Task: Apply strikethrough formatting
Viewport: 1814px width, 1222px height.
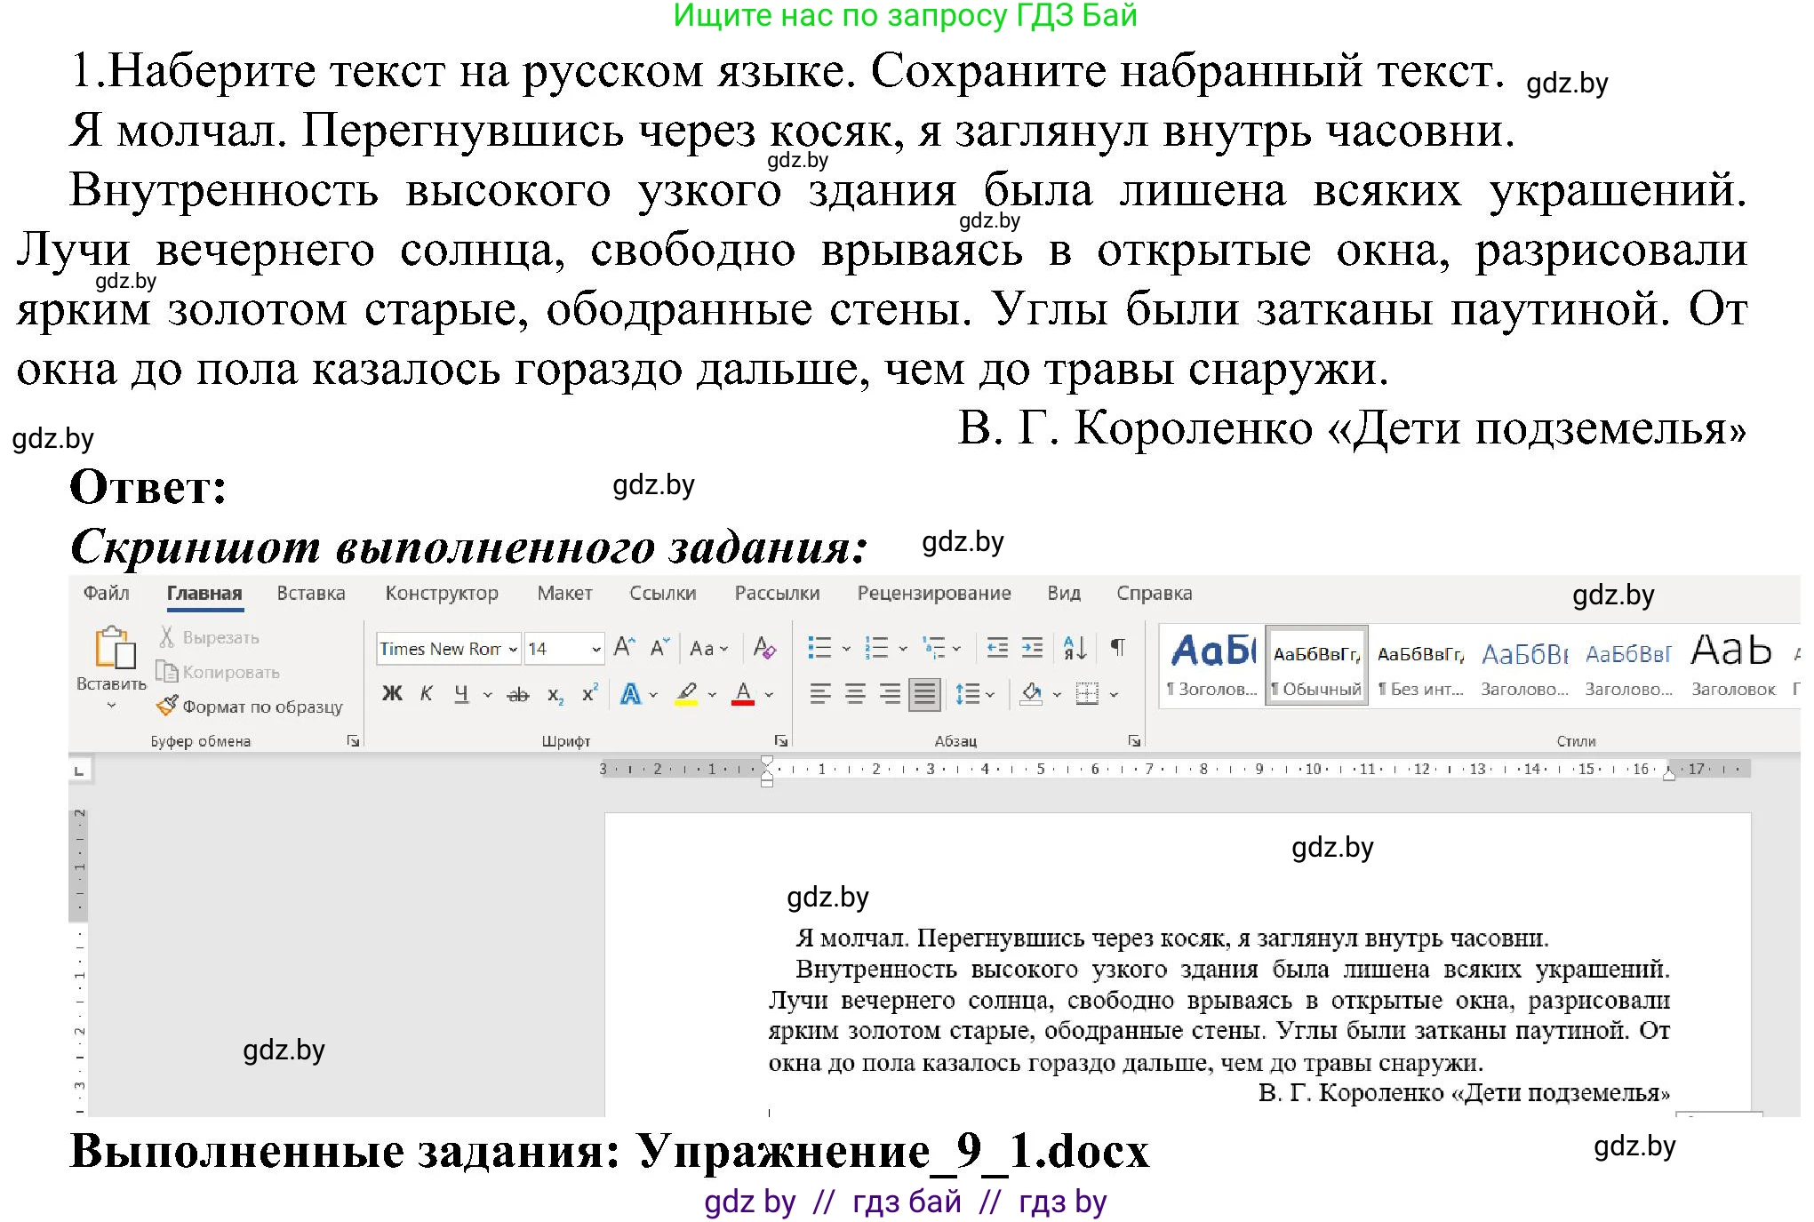Action: coord(517,694)
